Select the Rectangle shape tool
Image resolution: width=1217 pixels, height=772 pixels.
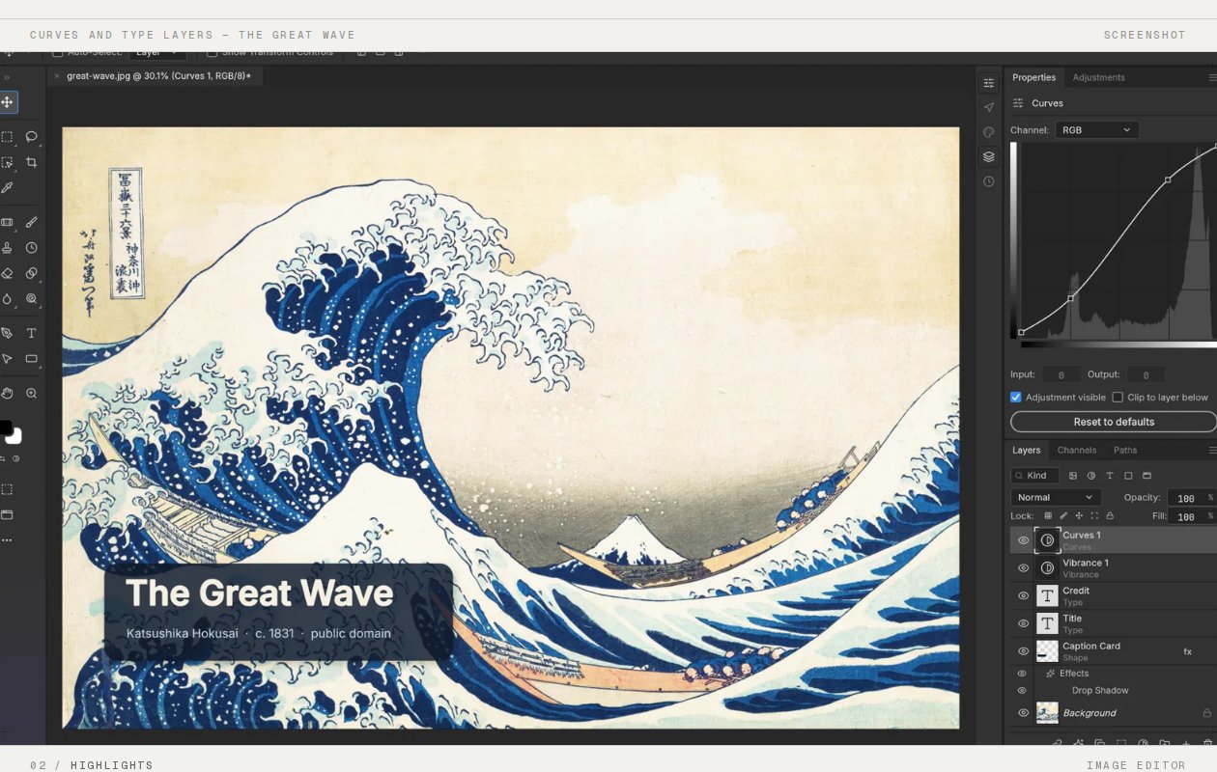click(31, 359)
